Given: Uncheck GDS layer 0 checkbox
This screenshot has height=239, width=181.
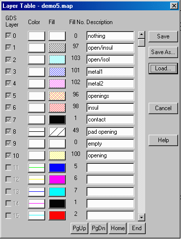Looking at the screenshot, I should pyautogui.click(x=8, y=35).
